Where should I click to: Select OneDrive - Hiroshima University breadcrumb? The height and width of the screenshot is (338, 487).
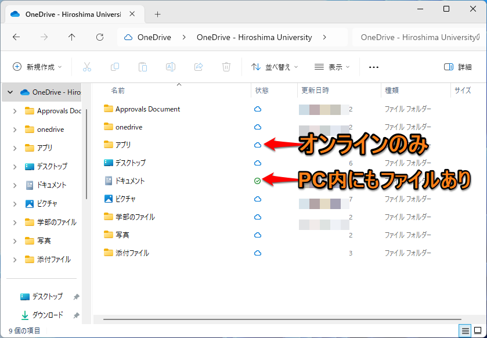point(254,37)
